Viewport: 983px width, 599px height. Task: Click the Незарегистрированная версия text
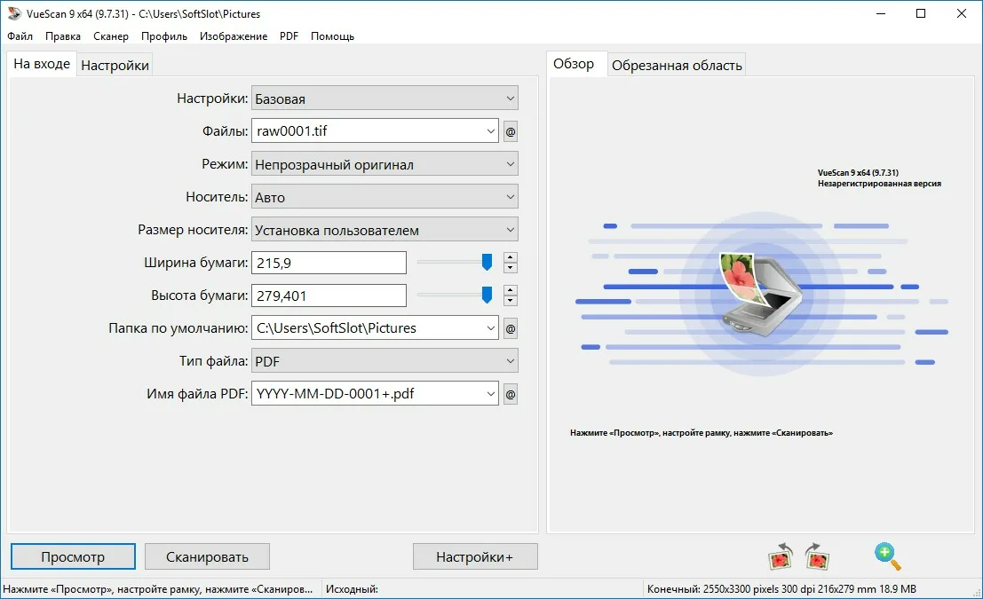coord(879,184)
